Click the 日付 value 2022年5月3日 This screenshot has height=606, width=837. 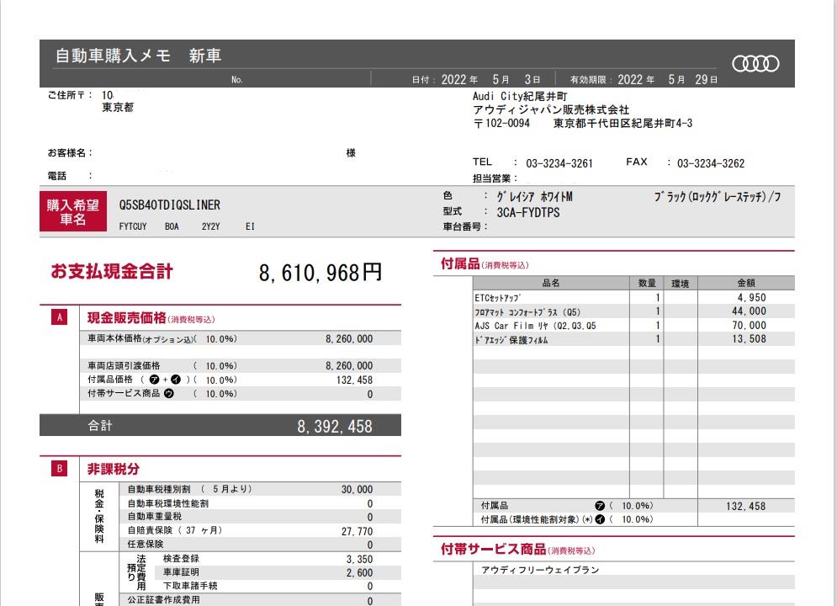(490, 80)
